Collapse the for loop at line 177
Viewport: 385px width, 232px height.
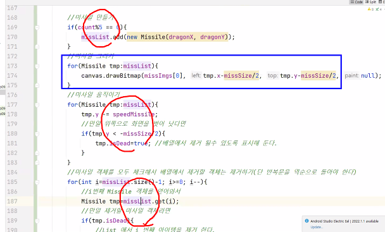click(37, 105)
